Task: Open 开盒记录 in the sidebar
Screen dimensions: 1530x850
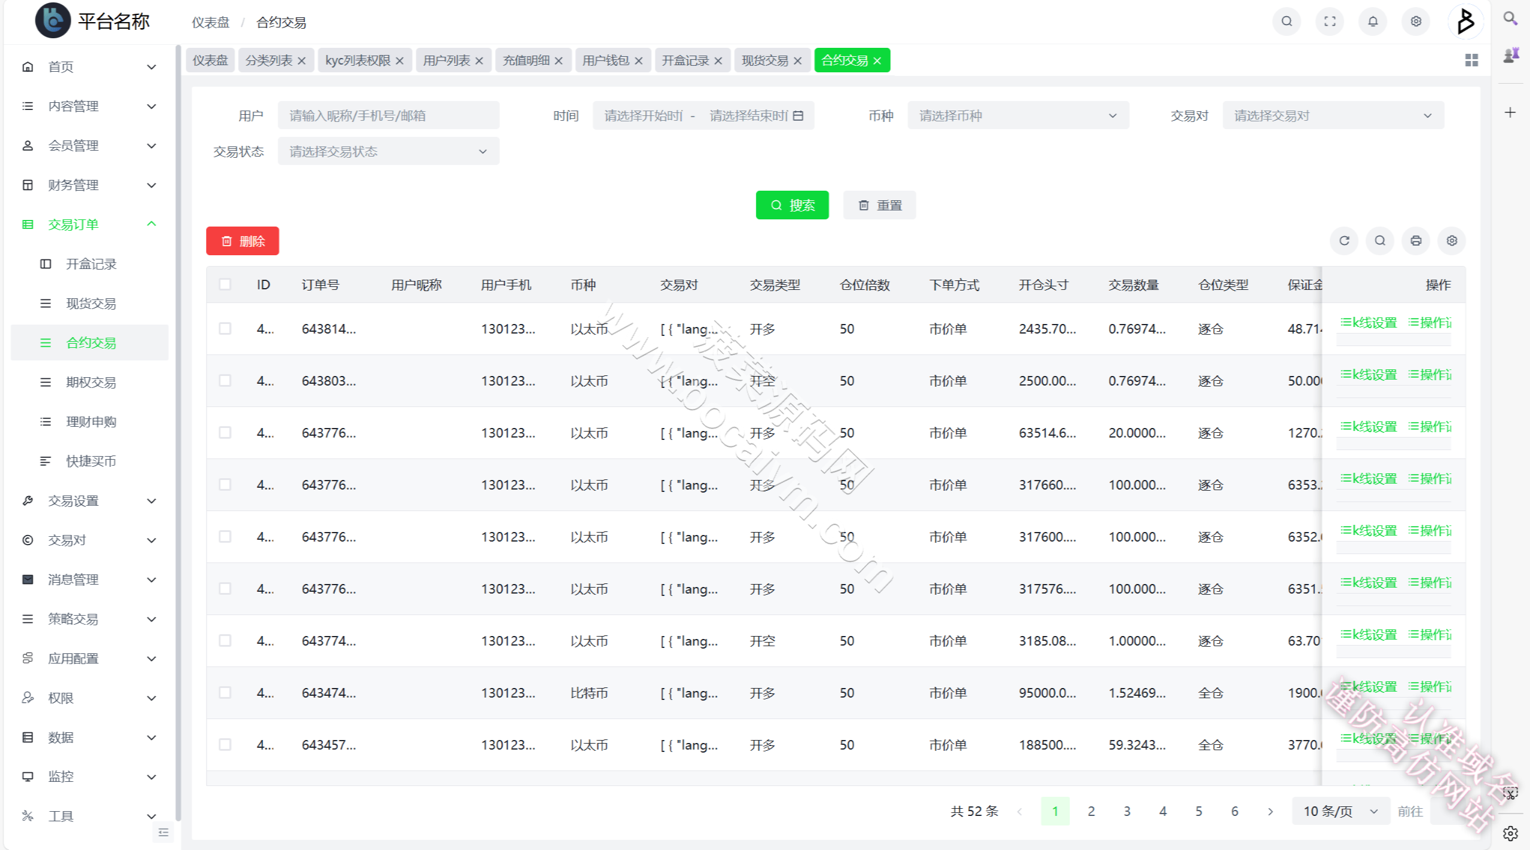Action: 90,264
